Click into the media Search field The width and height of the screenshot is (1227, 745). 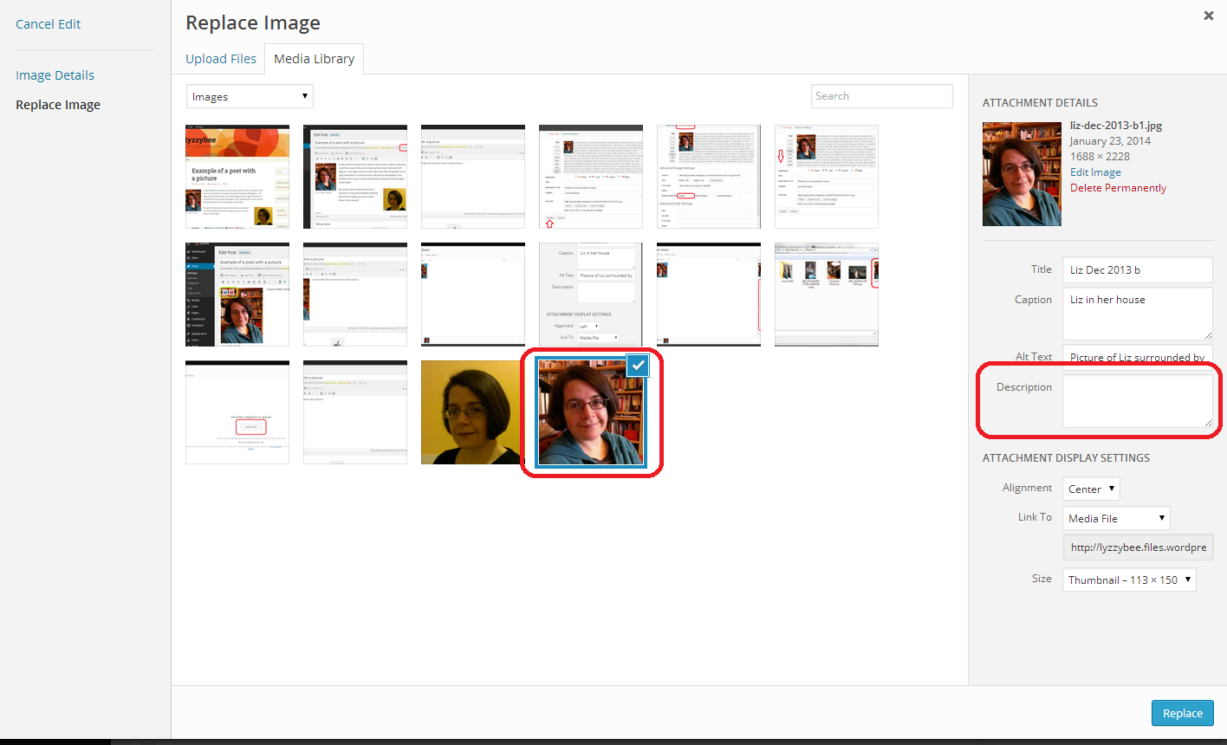881,96
